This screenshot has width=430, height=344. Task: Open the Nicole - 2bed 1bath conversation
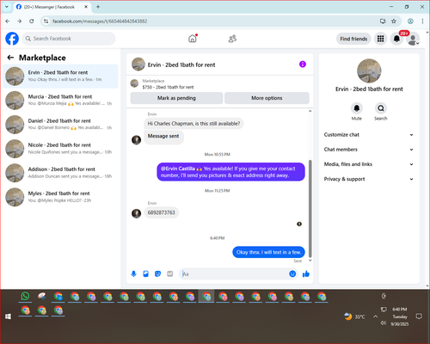[60, 149]
